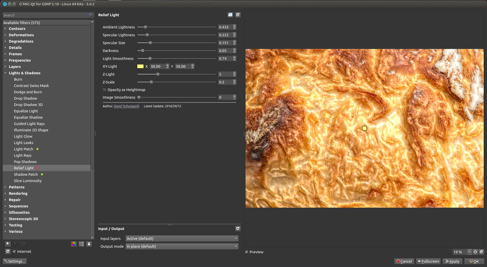Click the copy icon beside the Relief Light title
Image resolution: width=487 pixels, height=267 pixels.
click(x=230, y=15)
